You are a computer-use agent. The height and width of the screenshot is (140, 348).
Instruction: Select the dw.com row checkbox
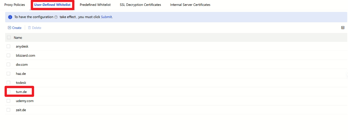click(8, 64)
